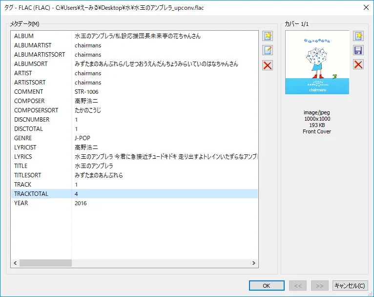Click the add new metadata field icon

(x=268, y=36)
